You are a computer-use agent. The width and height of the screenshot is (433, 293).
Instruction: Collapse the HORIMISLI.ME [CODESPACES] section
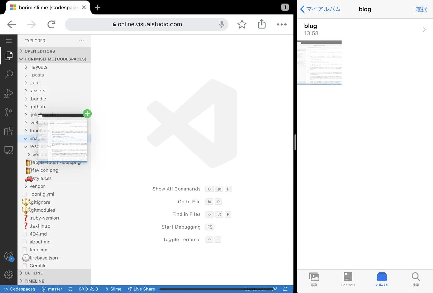[x=54, y=59]
